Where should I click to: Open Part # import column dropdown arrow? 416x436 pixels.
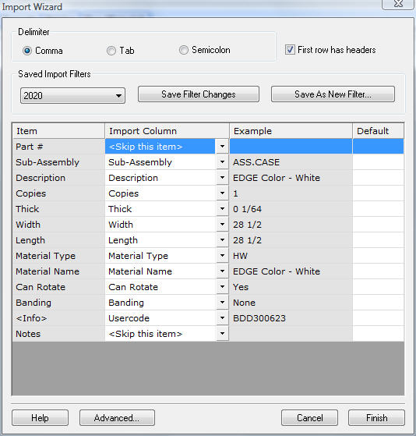pyautogui.click(x=222, y=147)
